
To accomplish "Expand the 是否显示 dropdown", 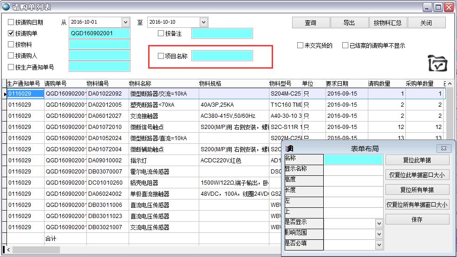I will click(379, 223).
